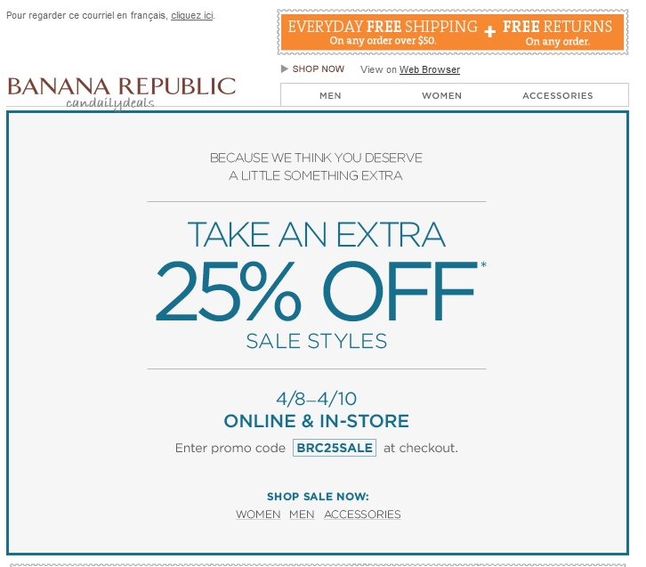The width and height of the screenshot is (646, 567).
Task: Click the Everyday Free Shipping banner
Action: (x=383, y=32)
